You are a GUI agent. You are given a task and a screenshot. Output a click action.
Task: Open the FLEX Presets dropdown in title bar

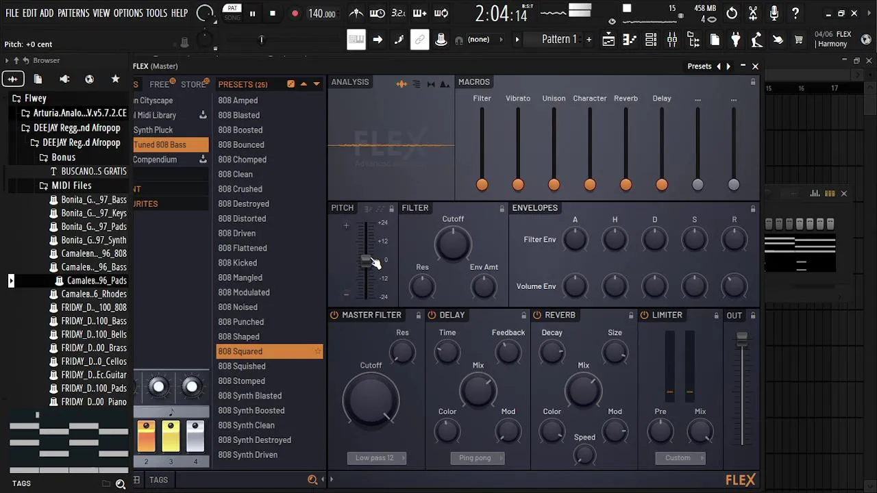point(699,66)
